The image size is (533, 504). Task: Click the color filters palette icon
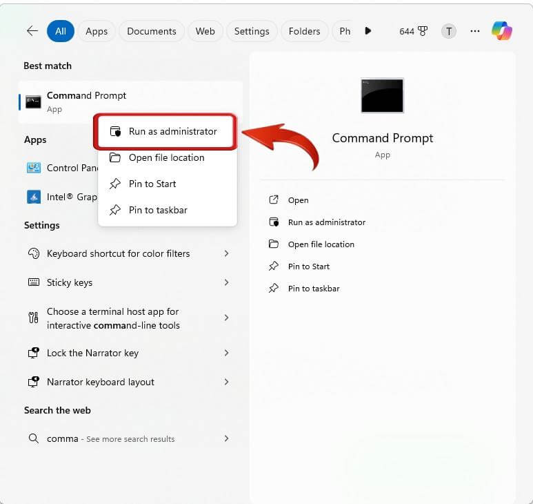point(34,253)
